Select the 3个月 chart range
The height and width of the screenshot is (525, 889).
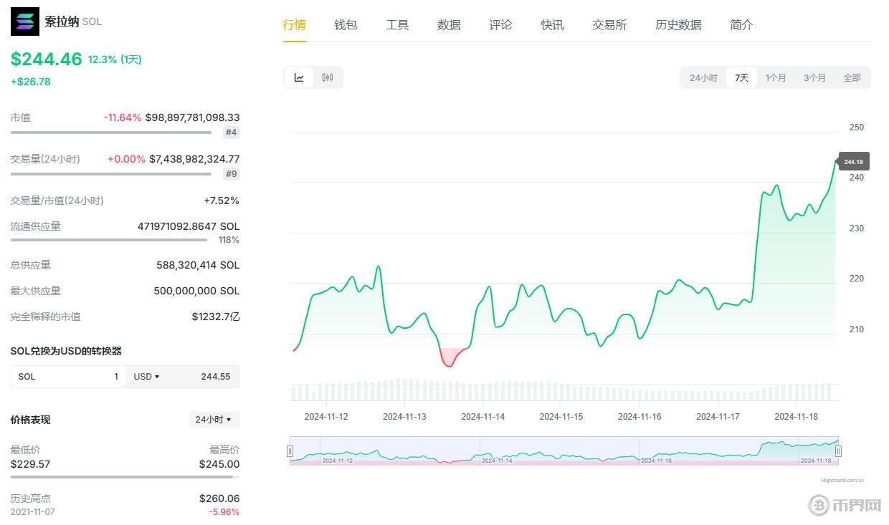814,77
